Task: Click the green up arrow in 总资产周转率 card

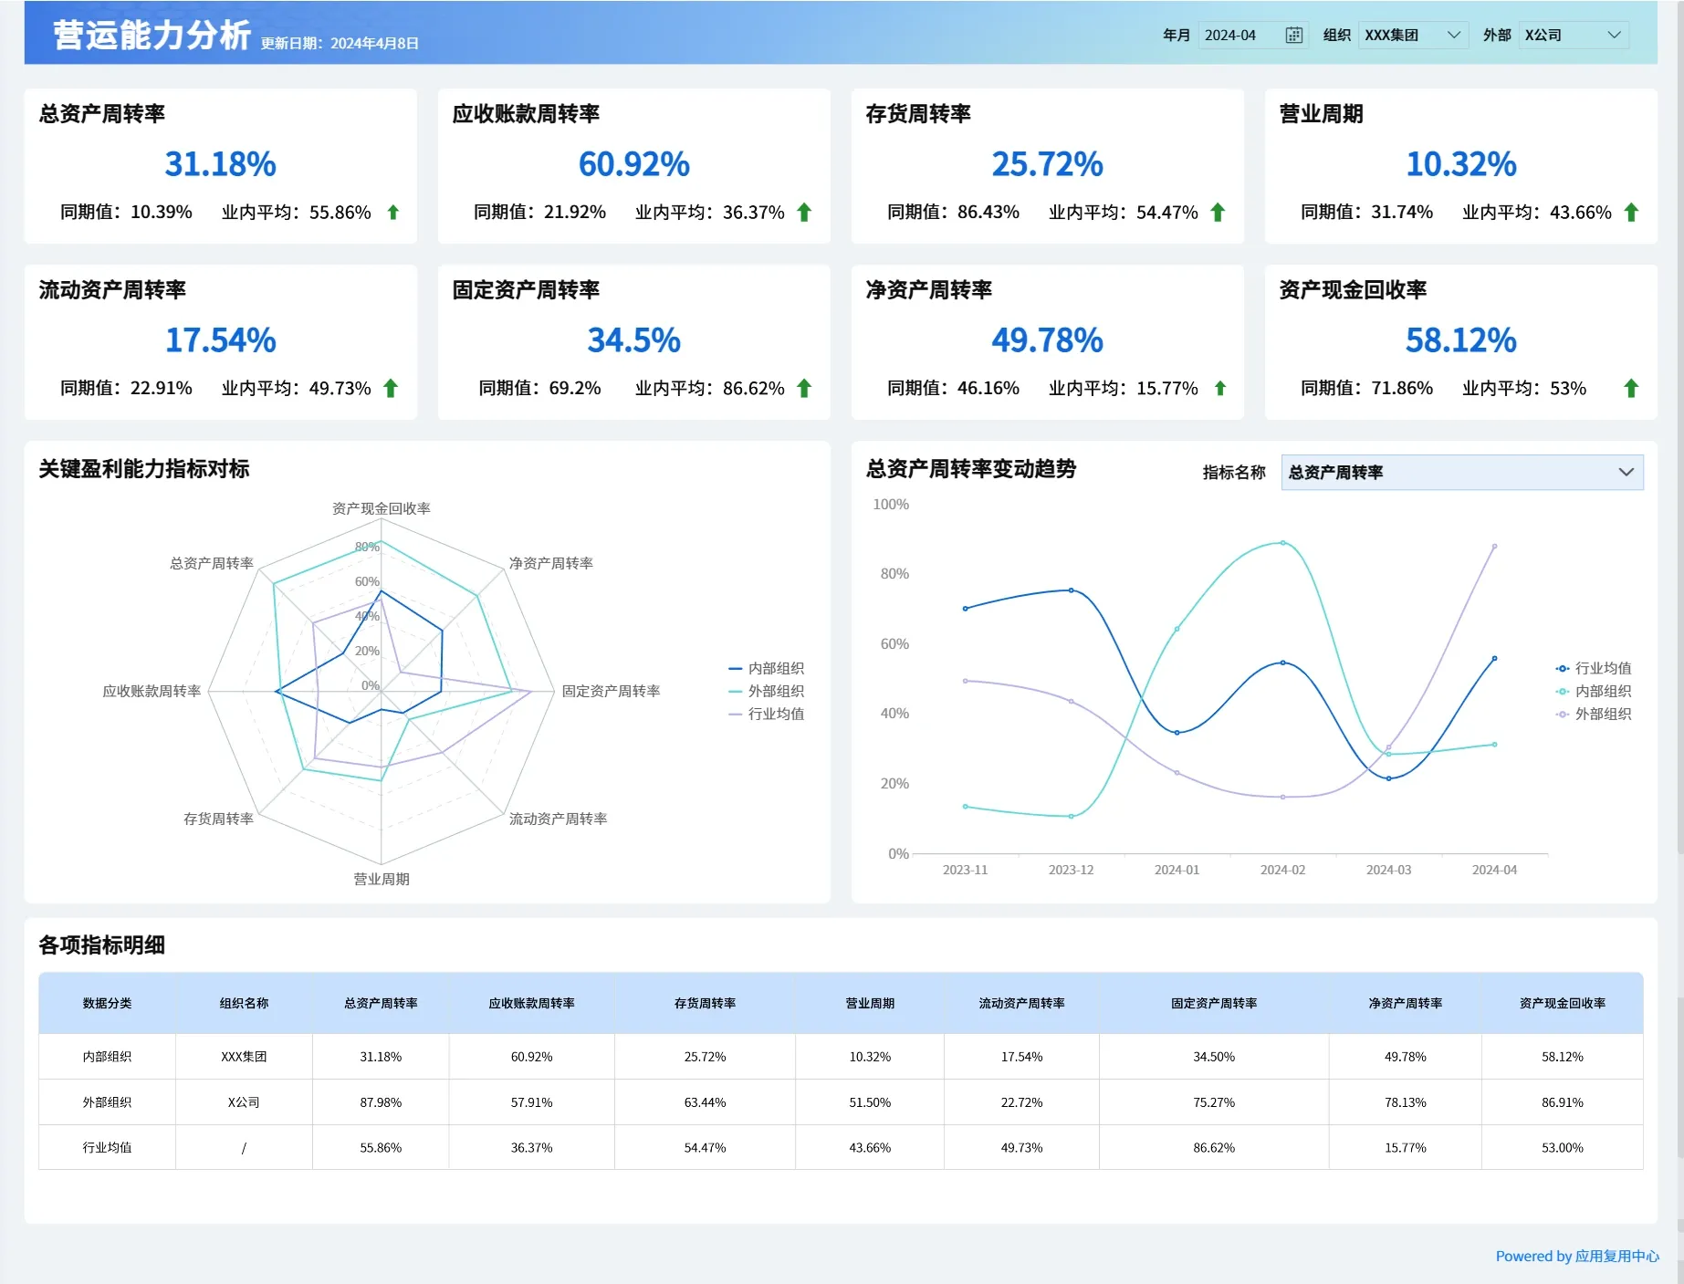Action: [x=393, y=213]
